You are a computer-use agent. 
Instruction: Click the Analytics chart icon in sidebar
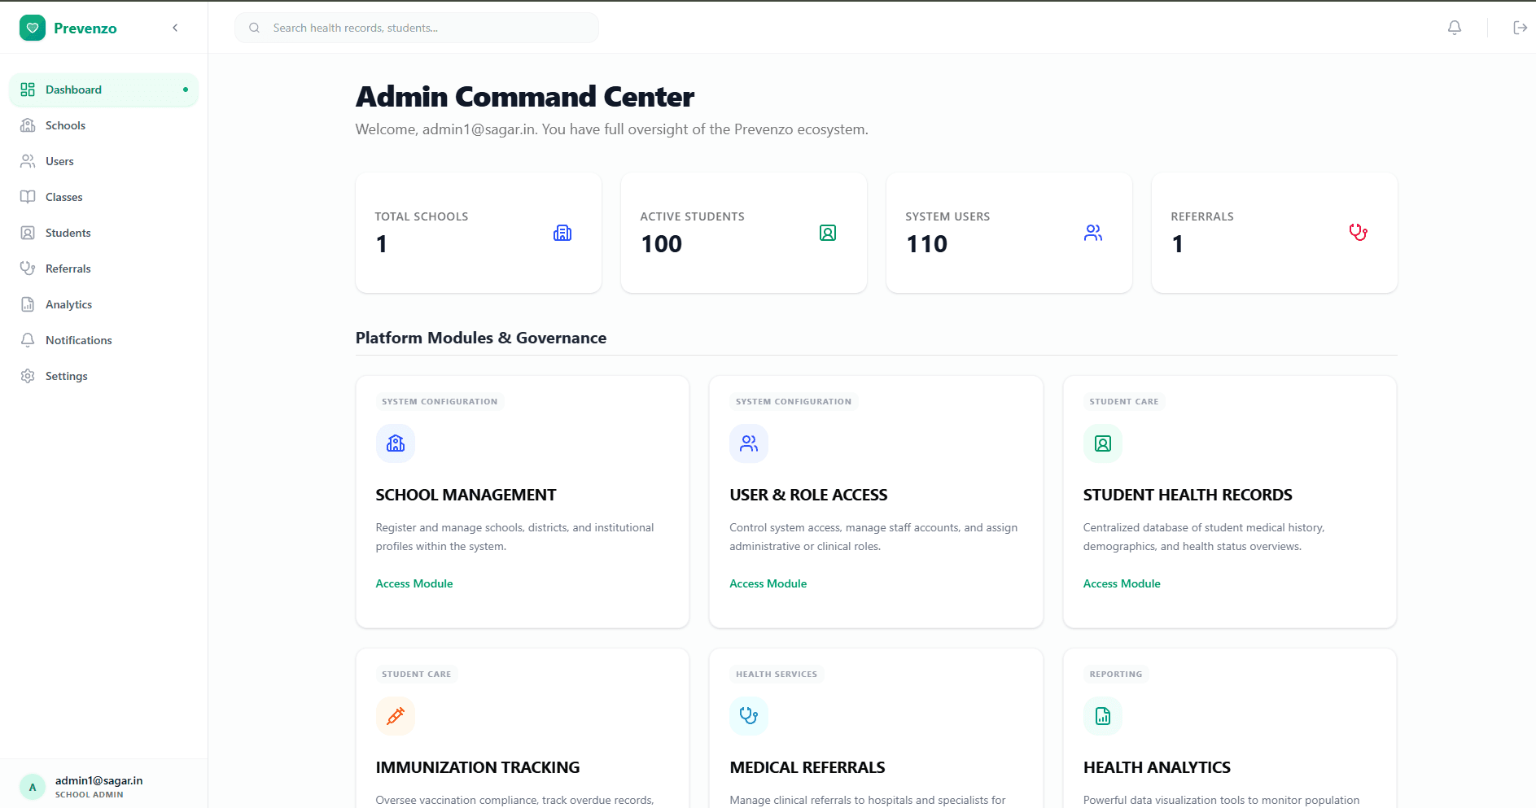(28, 304)
